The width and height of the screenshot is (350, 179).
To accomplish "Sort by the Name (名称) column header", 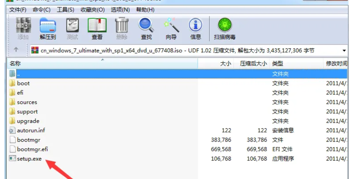I will point(102,64).
